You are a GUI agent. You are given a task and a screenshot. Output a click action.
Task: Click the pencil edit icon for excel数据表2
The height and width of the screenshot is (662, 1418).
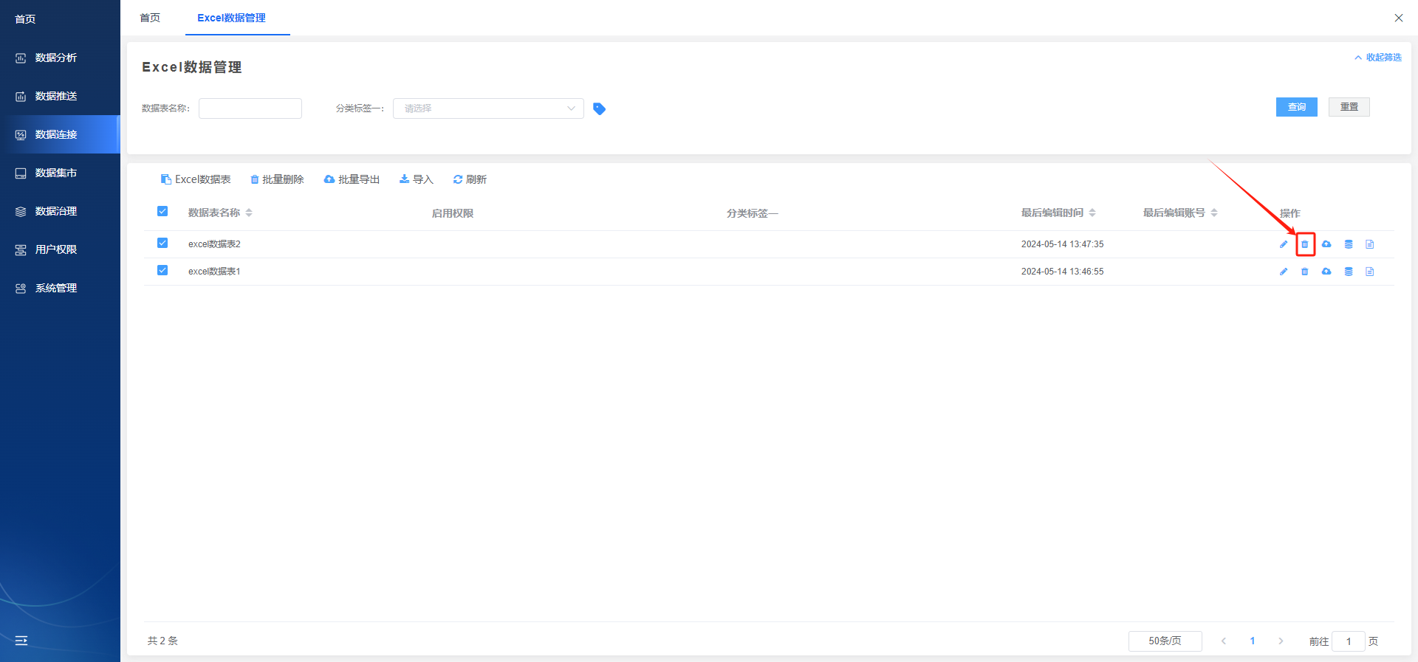[1284, 244]
